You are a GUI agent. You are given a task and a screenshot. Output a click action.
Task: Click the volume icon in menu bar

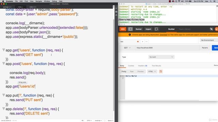point(183,1)
